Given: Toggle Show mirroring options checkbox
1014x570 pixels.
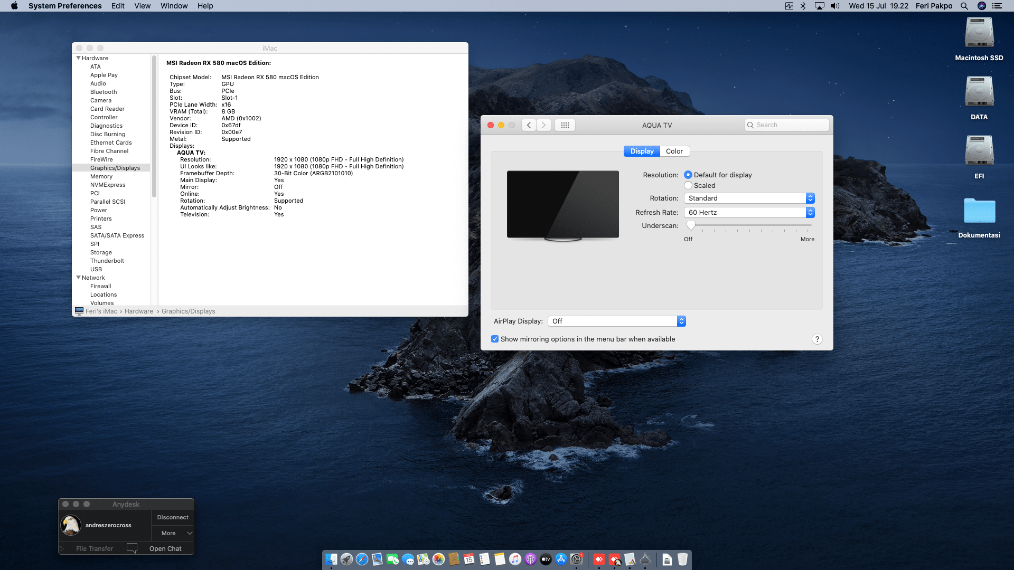Looking at the screenshot, I should [495, 339].
